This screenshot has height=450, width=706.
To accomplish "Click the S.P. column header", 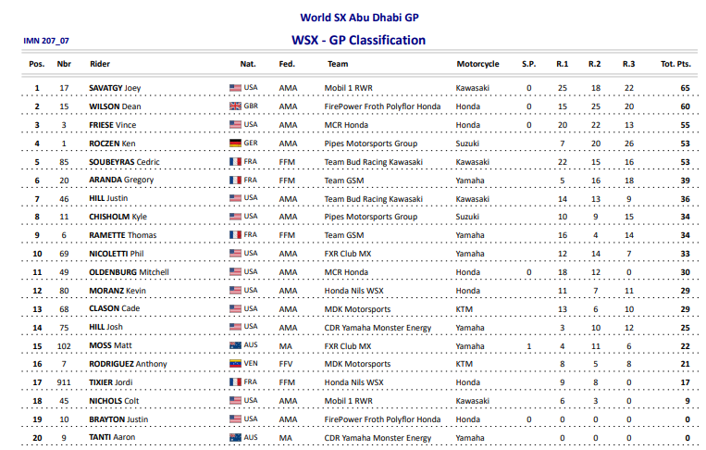I will point(528,64).
